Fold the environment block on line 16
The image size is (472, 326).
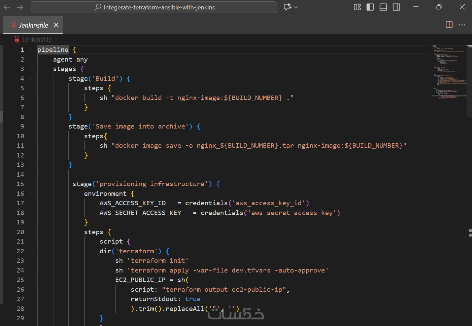(x=32, y=194)
